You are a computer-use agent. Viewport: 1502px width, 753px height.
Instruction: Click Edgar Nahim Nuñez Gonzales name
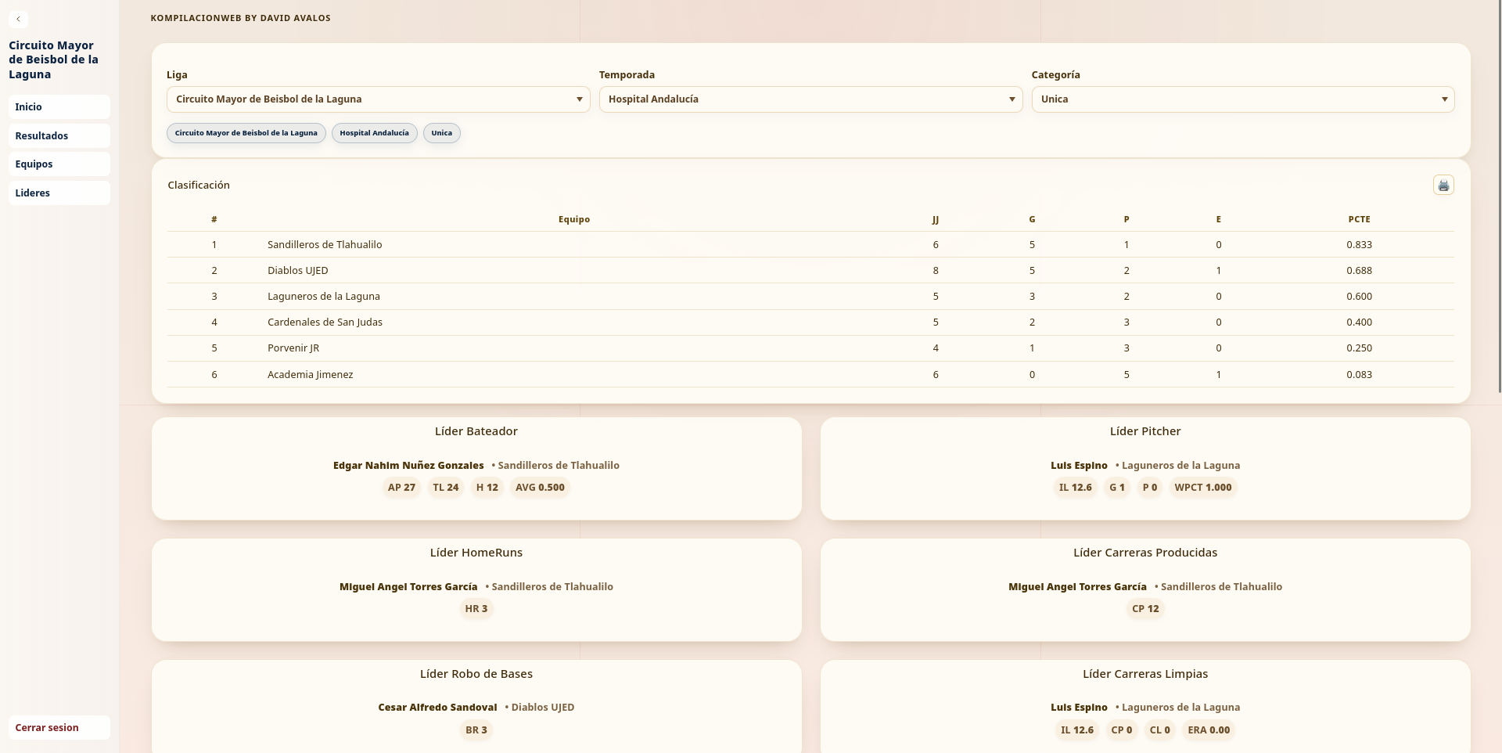tap(408, 465)
